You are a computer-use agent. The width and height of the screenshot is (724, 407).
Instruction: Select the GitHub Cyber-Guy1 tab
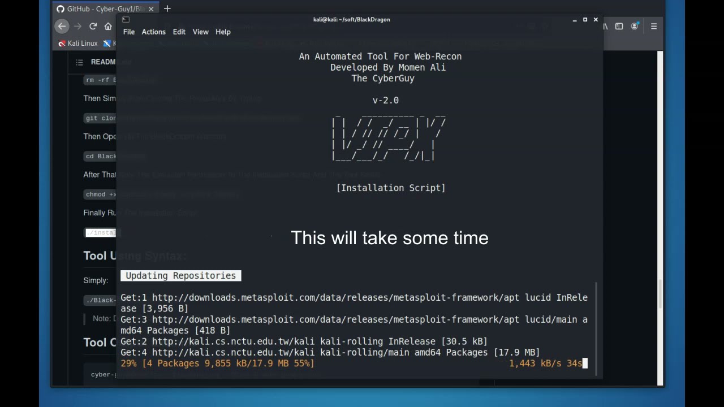coord(105,9)
